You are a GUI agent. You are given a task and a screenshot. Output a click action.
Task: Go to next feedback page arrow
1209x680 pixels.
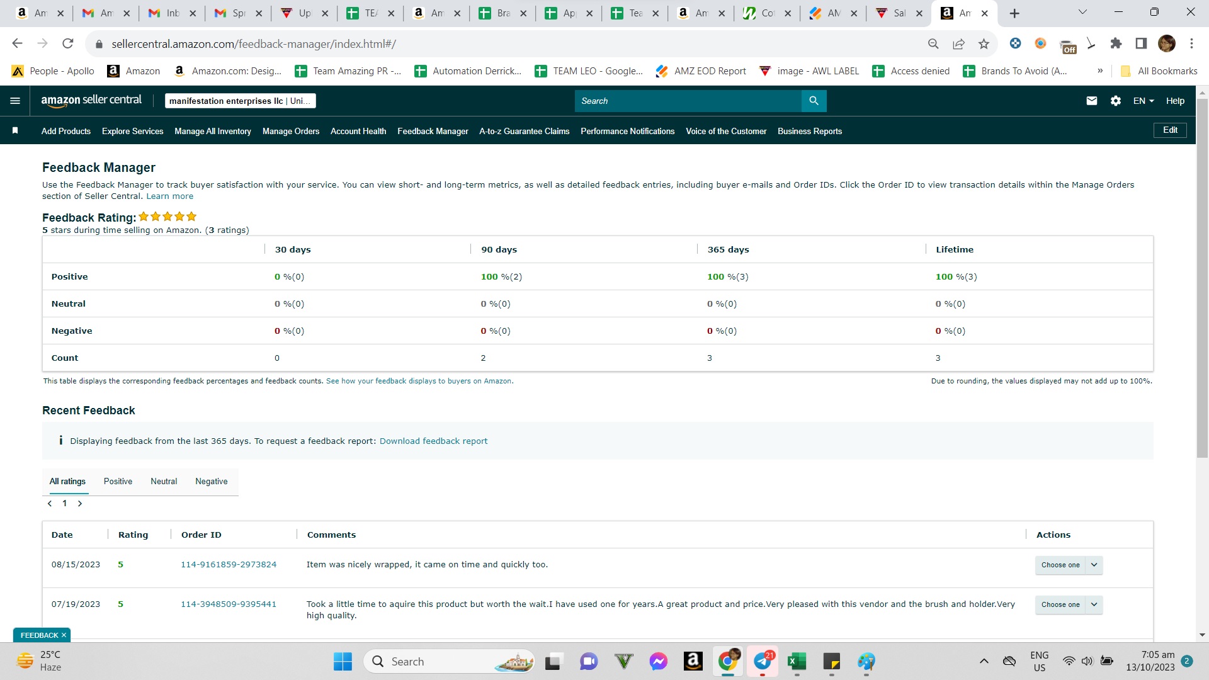(80, 504)
